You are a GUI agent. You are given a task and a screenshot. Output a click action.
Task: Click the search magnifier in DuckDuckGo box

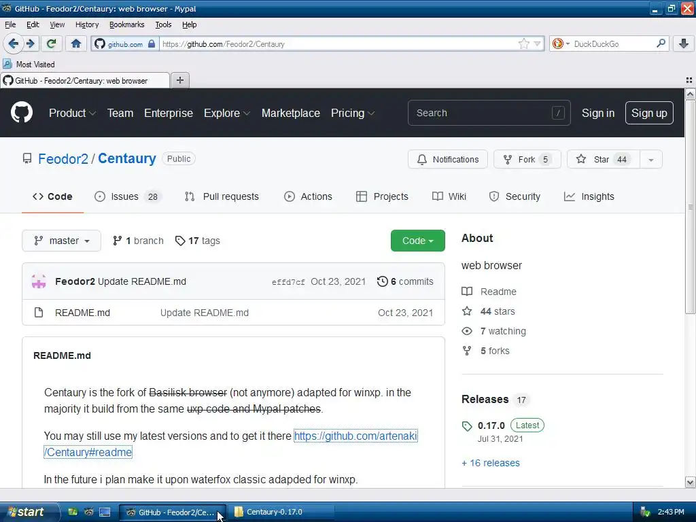pyautogui.click(x=661, y=43)
